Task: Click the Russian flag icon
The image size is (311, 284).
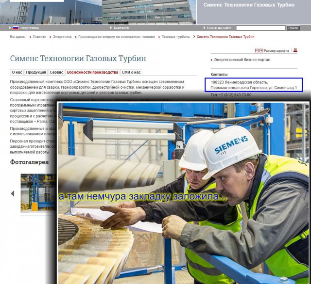Action: coord(16,28)
